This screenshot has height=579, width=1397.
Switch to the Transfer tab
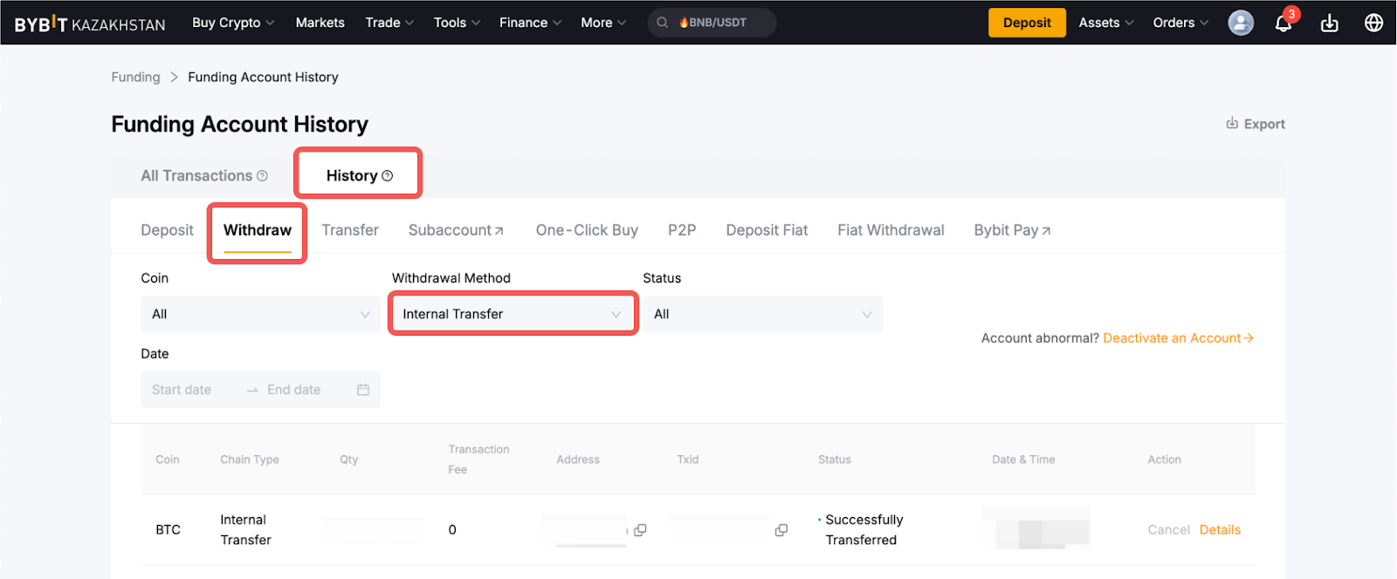349,230
